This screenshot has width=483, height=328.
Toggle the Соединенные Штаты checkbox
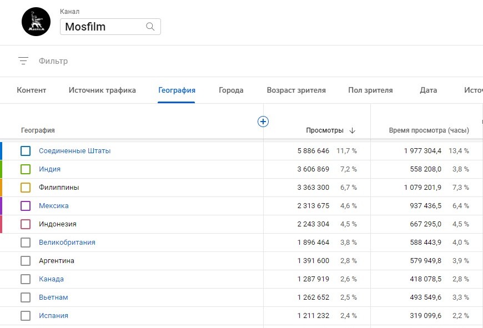click(x=26, y=151)
